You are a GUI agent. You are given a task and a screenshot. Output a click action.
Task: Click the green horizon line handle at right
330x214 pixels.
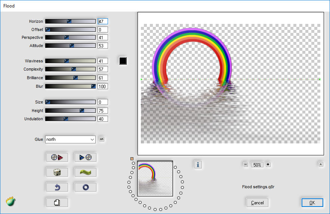320,79
